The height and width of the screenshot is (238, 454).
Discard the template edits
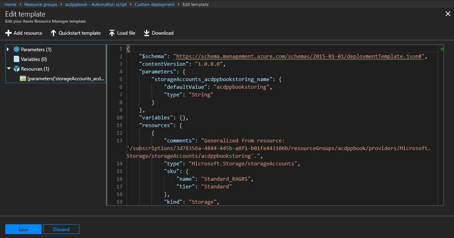coord(61,229)
